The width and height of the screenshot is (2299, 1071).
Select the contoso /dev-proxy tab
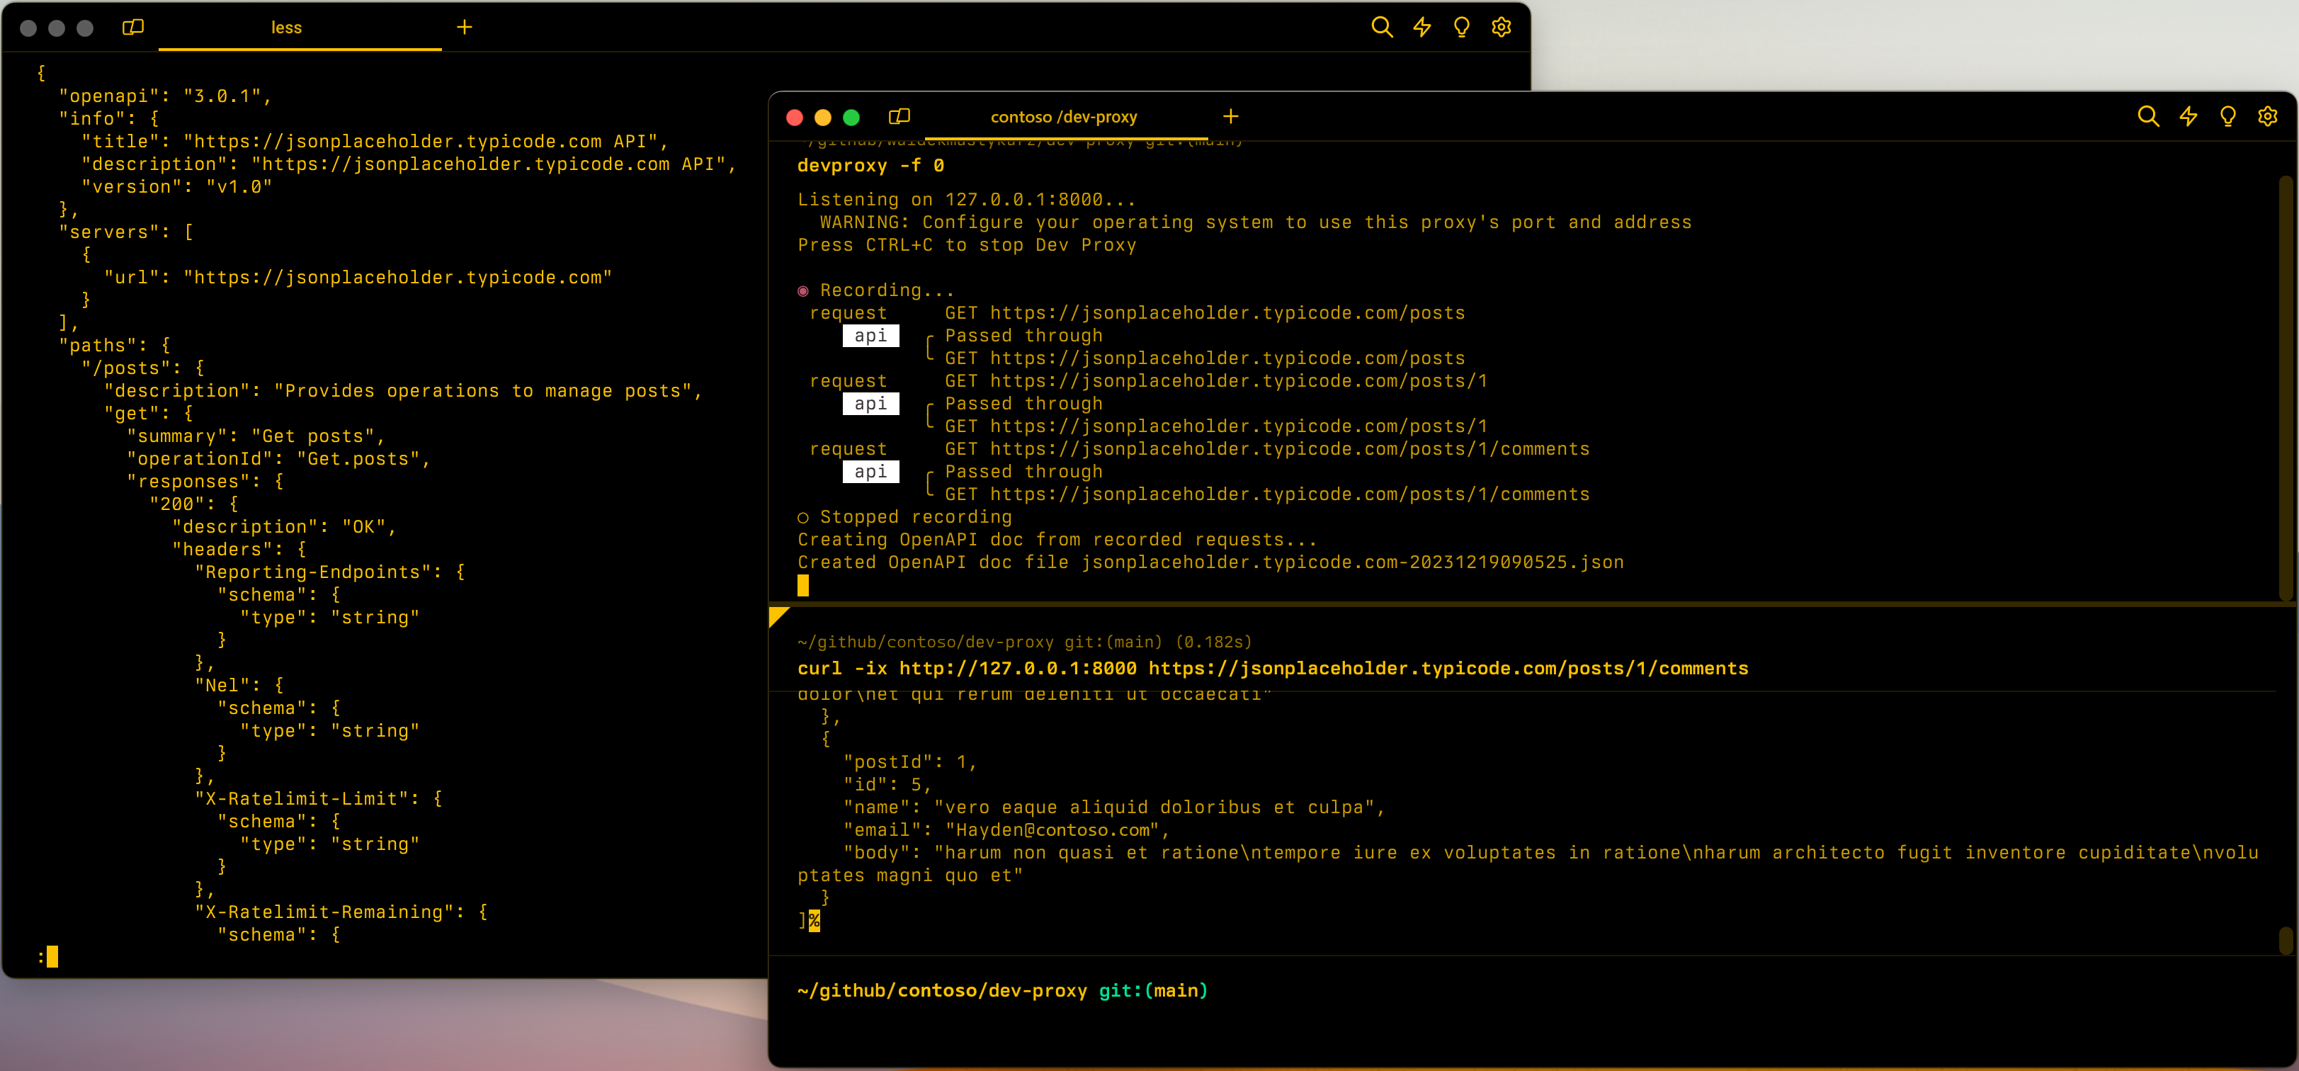coord(1062,116)
